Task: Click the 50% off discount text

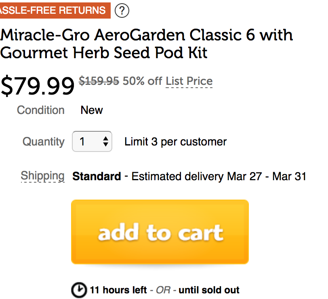Action: tap(142, 81)
